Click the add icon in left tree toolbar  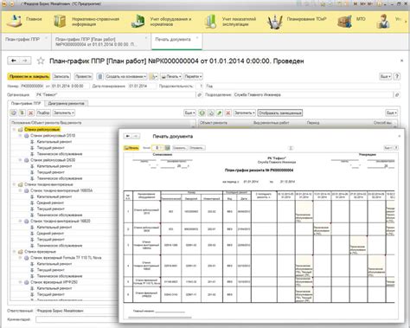13,113
